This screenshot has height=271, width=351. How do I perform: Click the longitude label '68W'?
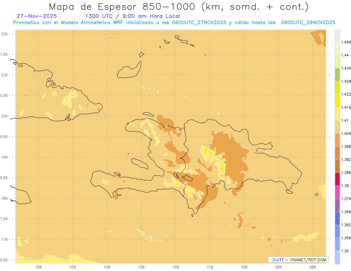coord(313,267)
